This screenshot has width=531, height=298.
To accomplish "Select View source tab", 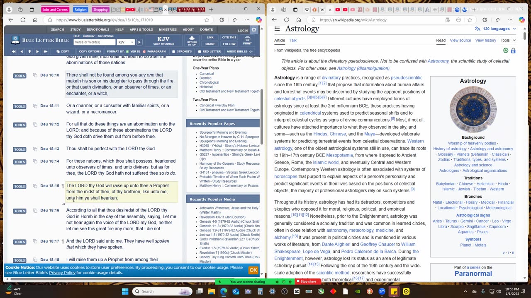I will pos(460,40).
